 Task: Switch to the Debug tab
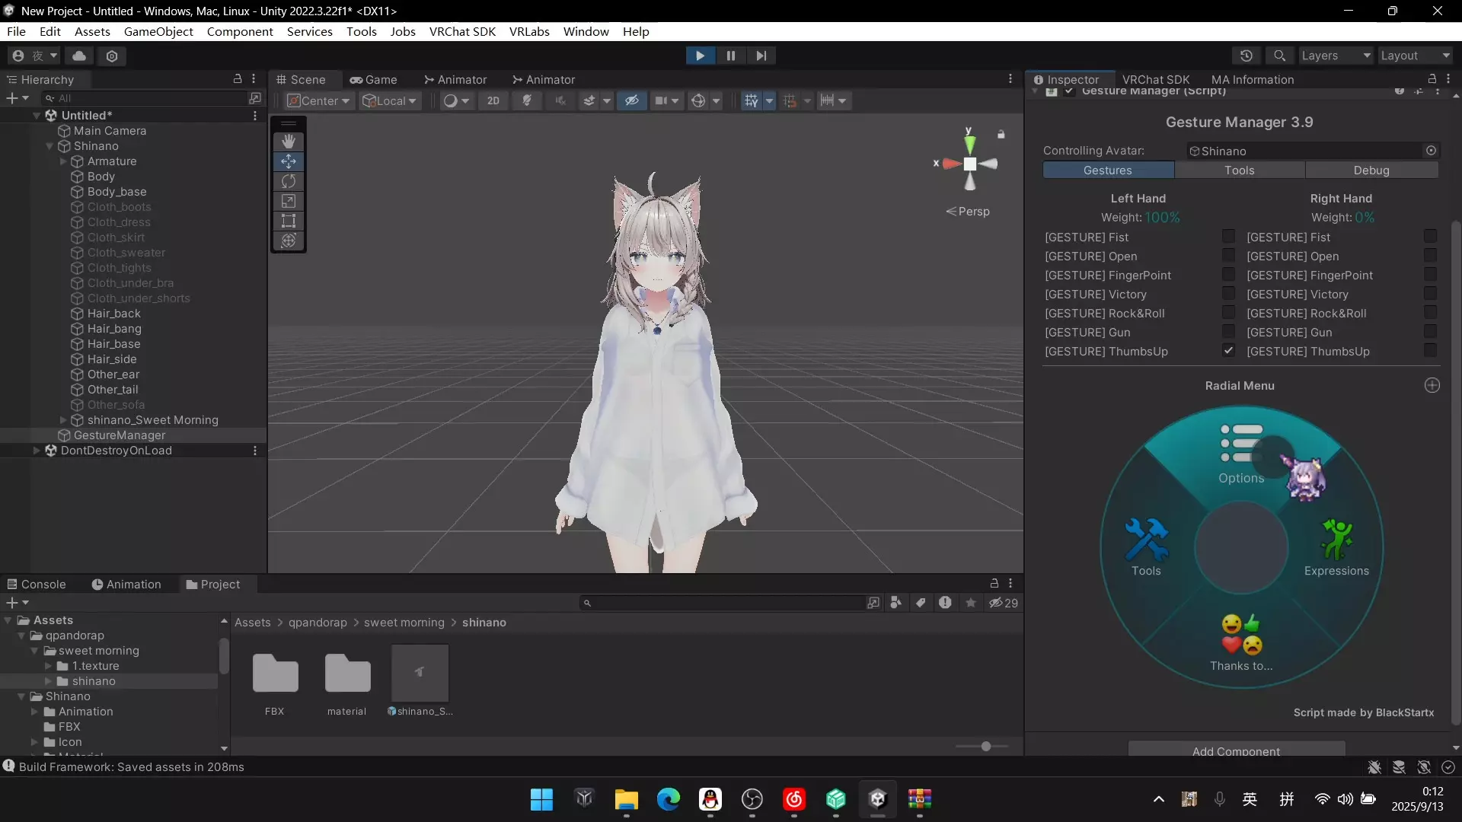pyautogui.click(x=1371, y=170)
